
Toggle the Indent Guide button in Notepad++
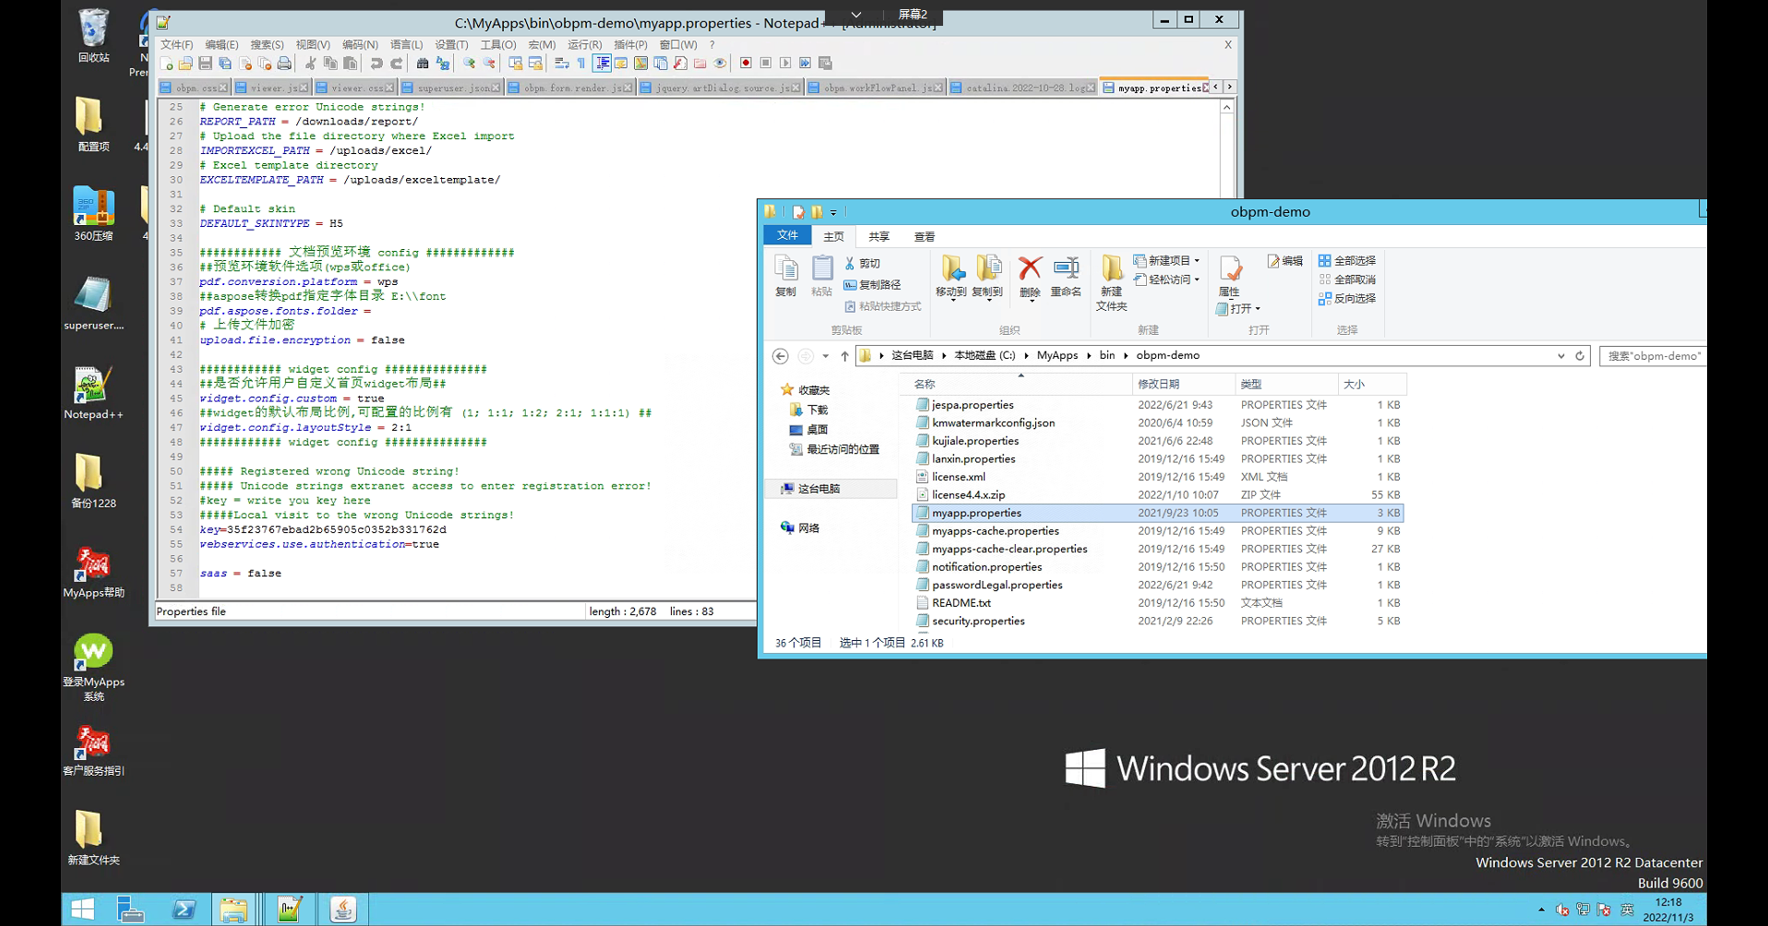coord(602,64)
